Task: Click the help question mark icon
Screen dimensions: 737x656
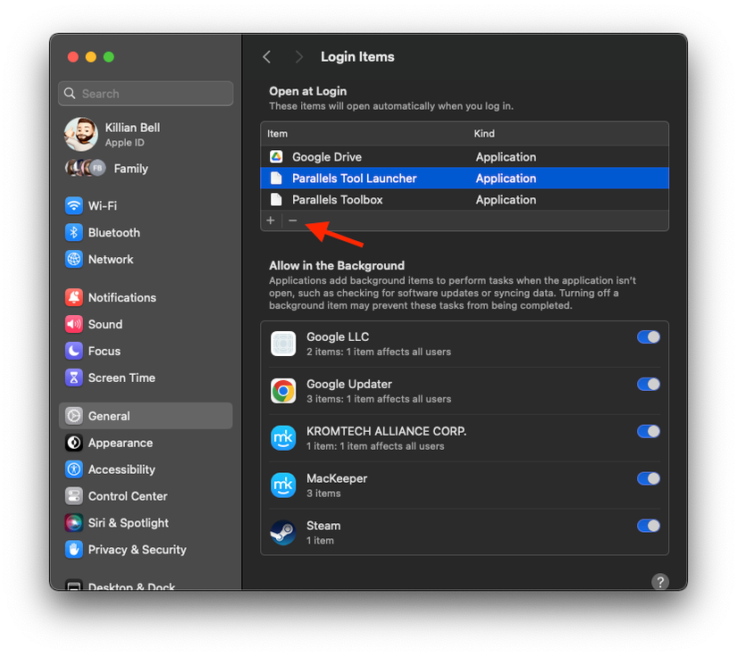Action: [659, 581]
